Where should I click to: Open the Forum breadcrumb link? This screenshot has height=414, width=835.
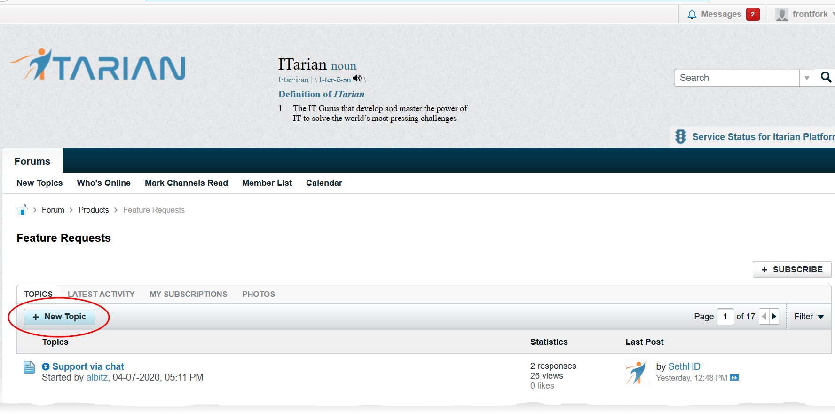[53, 210]
